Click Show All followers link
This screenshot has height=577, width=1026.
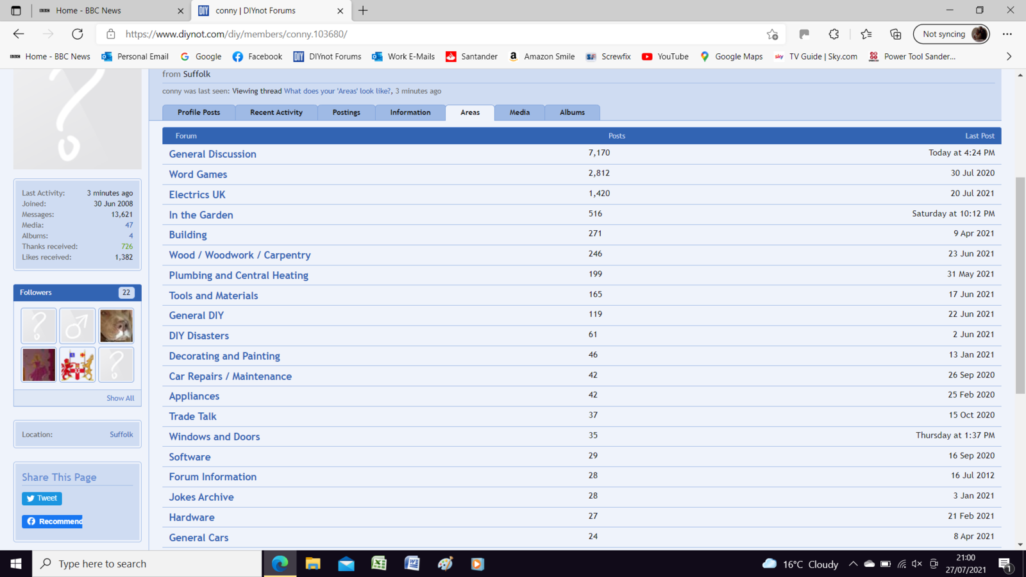pos(120,398)
